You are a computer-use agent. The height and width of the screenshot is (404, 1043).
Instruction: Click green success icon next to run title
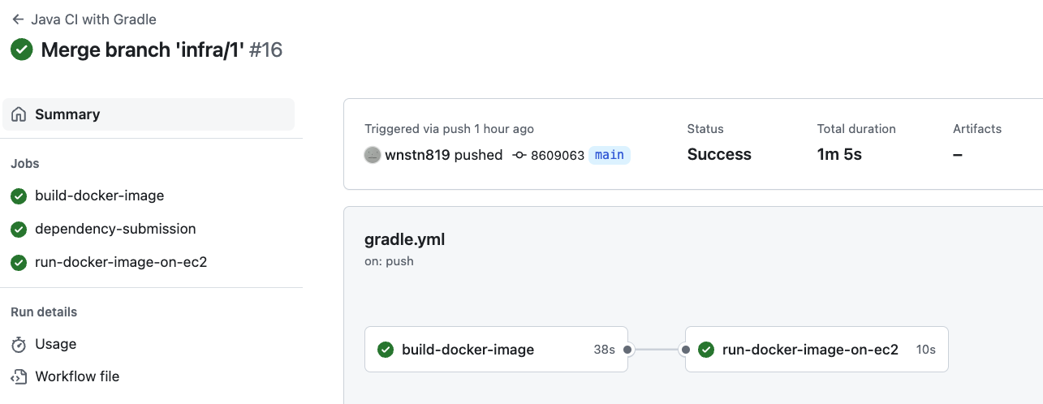click(22, 49)
